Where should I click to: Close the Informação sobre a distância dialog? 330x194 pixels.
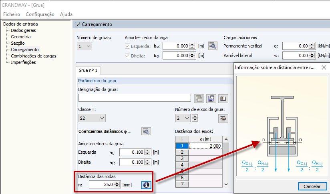(x=324, y=67)
